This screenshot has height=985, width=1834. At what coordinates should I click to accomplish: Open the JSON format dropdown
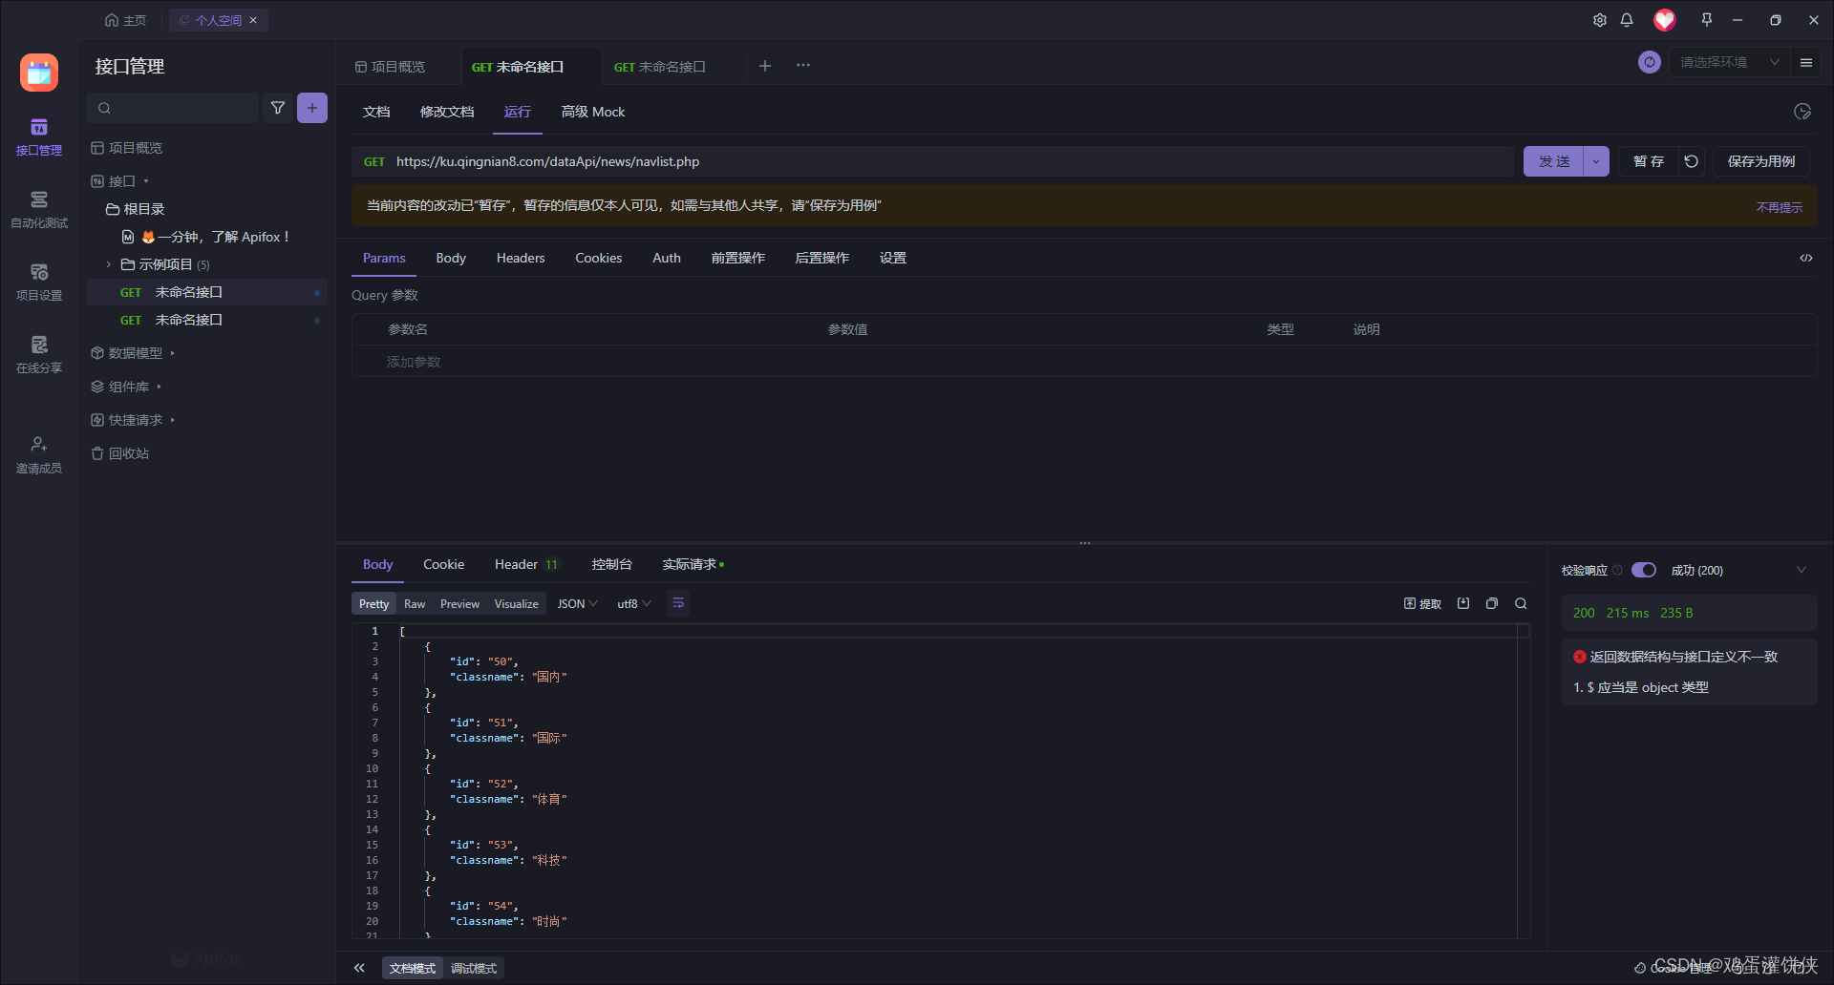coord(577,604)
